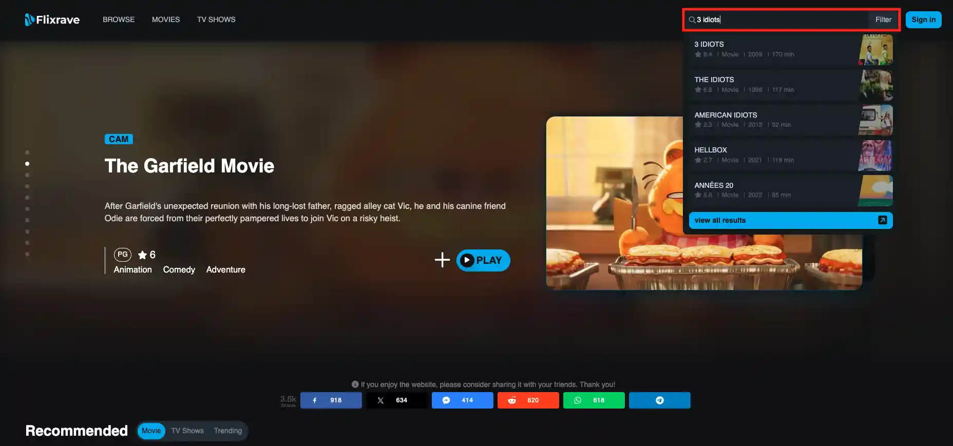Click the search magnifier icon
This screenshot has width=953, height=446.
pos(692,20)
